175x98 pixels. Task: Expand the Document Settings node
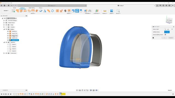4,21
